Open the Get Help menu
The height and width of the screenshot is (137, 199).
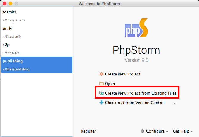(x=181, y=131)
